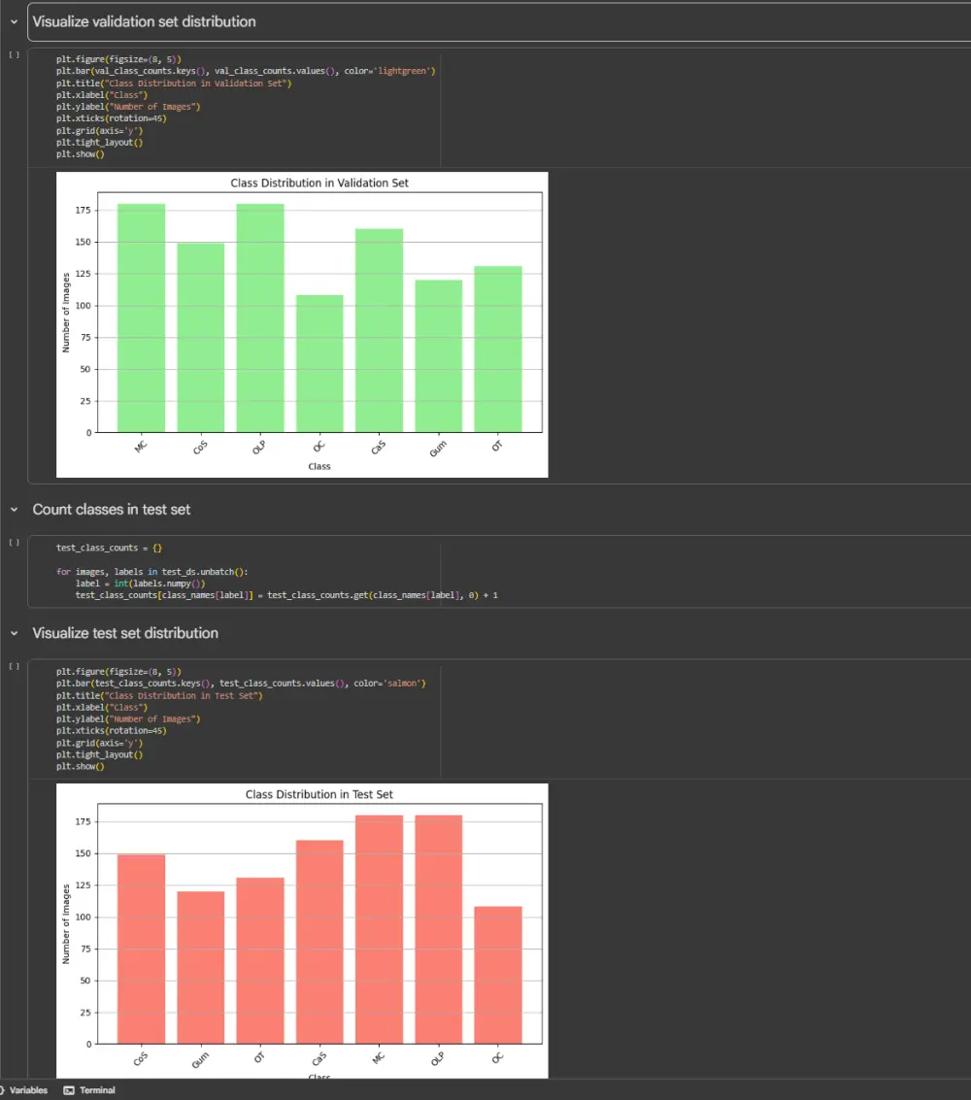Click the Class Distribution in Test Set chart title
The width and height of the screenshot is (971, 1100).
pos(319,794)
